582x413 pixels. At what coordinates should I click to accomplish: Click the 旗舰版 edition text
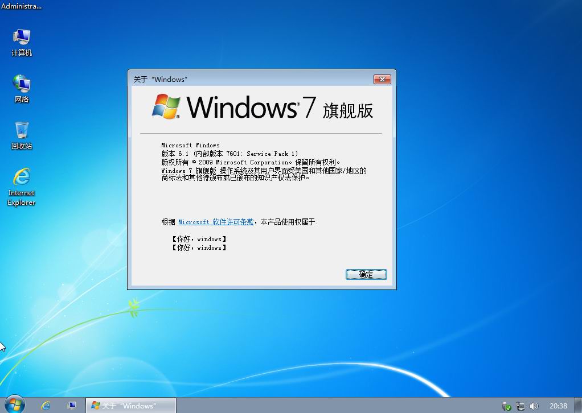click(348, 110)
